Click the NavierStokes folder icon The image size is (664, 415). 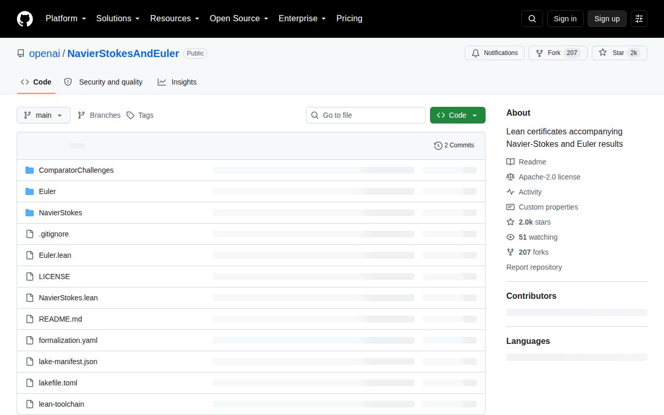pyautogui.click(x=30, y=213)
